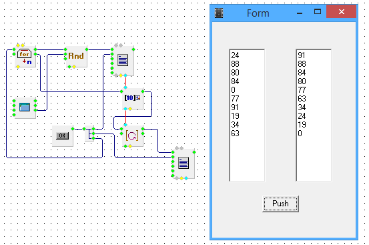Close the Form window

341,11
